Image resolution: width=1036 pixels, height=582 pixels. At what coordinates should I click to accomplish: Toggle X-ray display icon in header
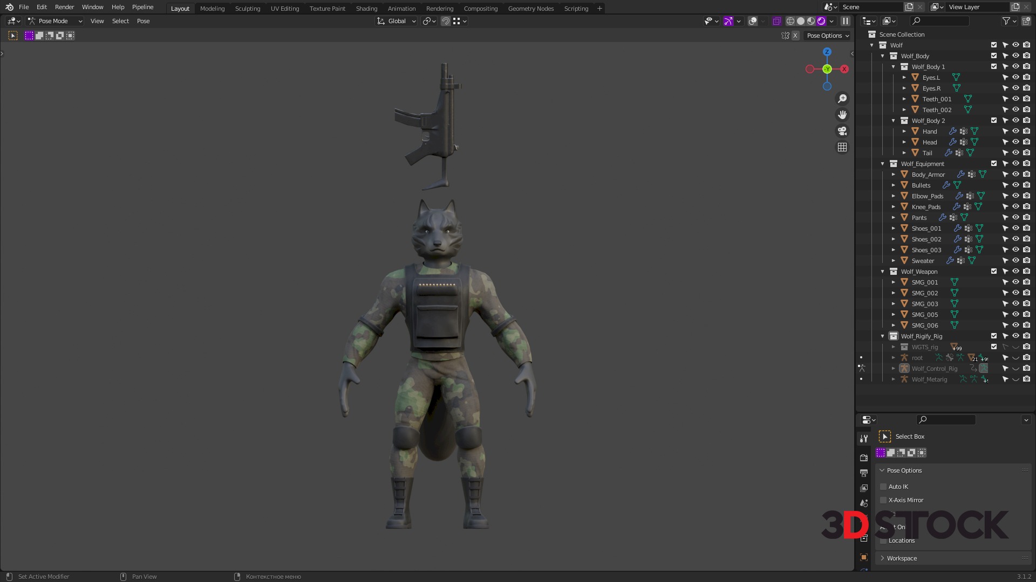(x=776, y=21)
